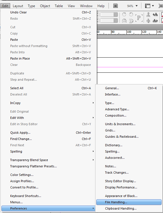The height and width of the screenshot is (213, 163).
Task: Open Adobe Bridge with the Br icon
Action: tap(116, 6)
